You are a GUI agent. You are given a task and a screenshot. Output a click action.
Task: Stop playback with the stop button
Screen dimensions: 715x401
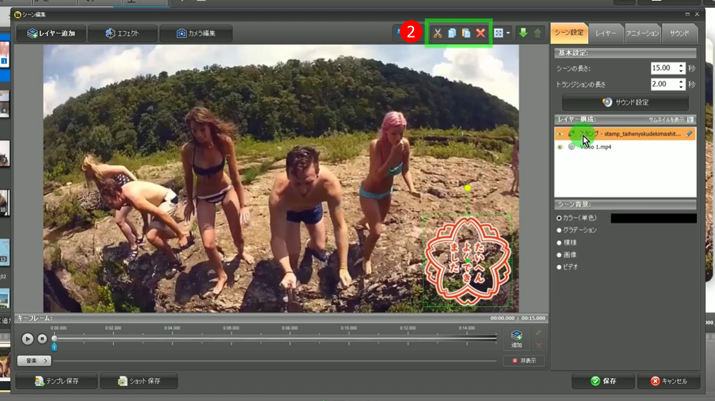[42, 339]
